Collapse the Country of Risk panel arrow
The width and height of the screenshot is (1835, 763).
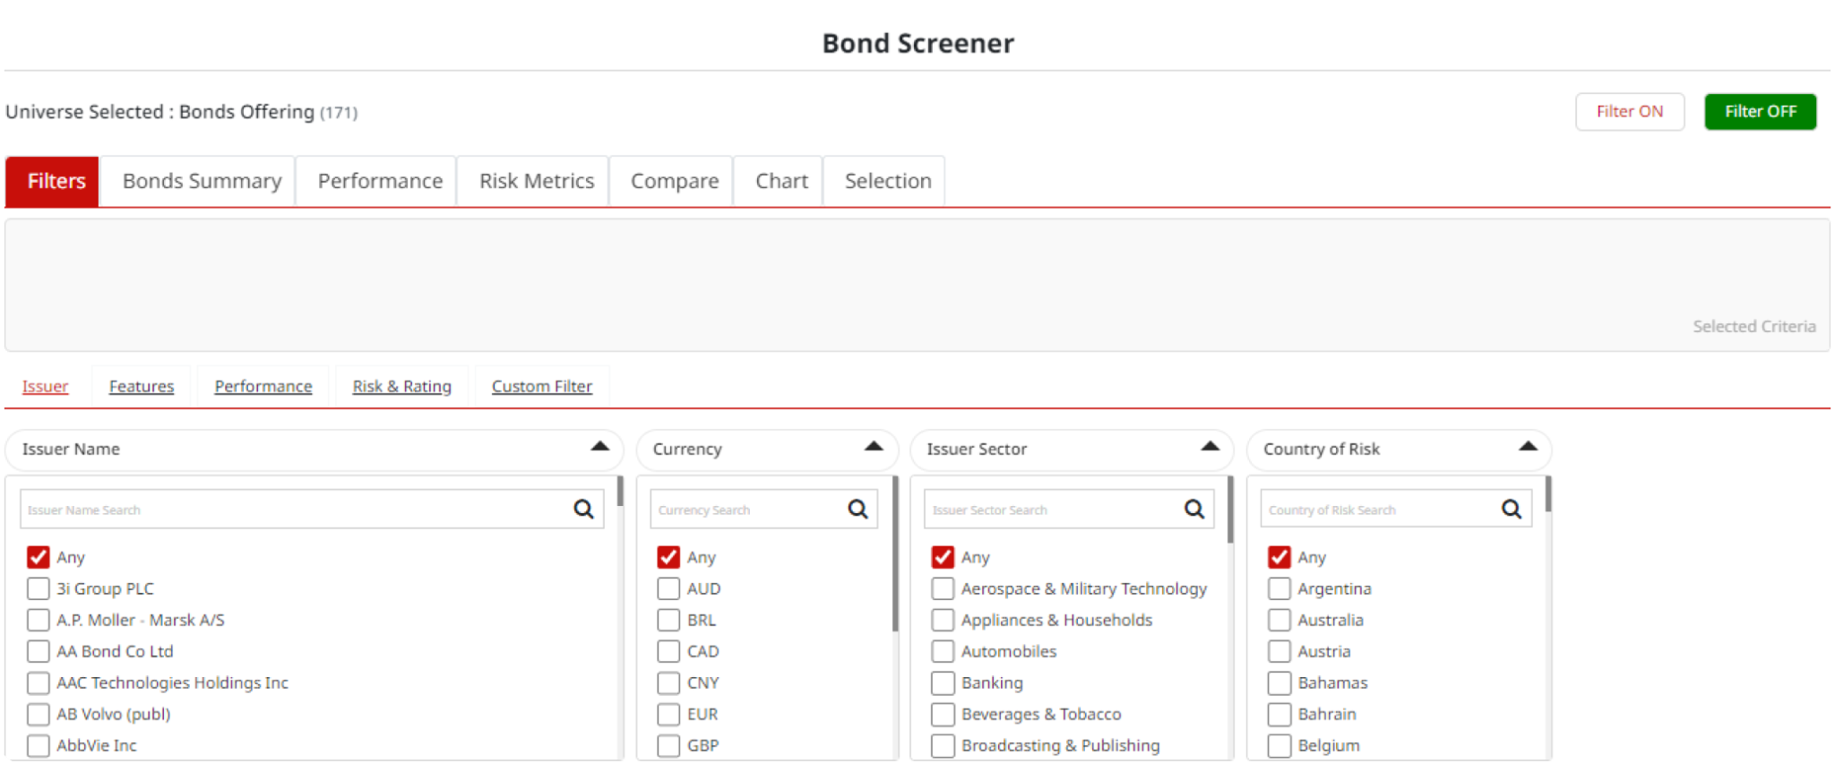pyautogui.click(x=1528, y=446)
